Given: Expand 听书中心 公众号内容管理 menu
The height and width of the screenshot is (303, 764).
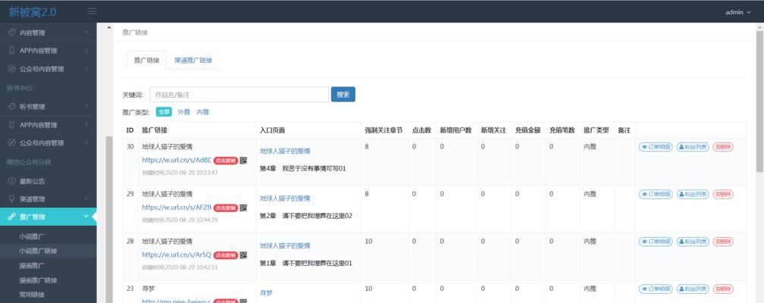Looking at the screenshot, I should pos(49,142).
